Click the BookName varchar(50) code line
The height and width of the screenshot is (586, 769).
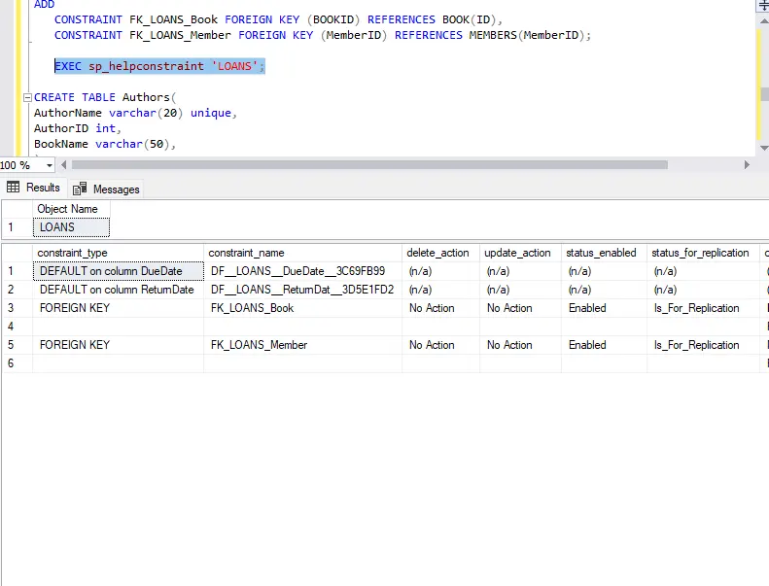(x=104, y=144)
